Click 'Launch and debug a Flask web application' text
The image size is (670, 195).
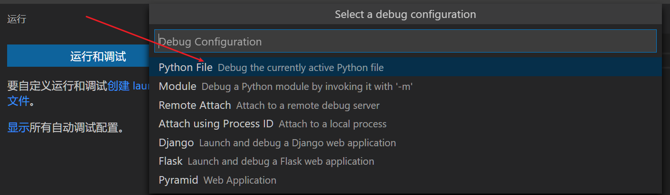click(281, 162)
